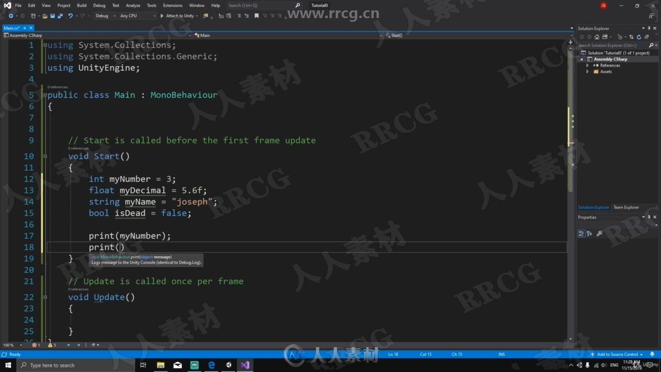Click the error count indicator

pos(36,345)
